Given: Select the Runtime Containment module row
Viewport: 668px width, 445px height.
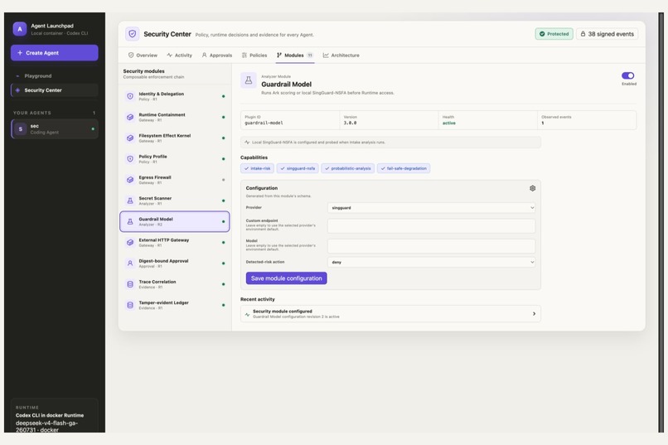Looking at the screenshot, I should tap(175, 117).
